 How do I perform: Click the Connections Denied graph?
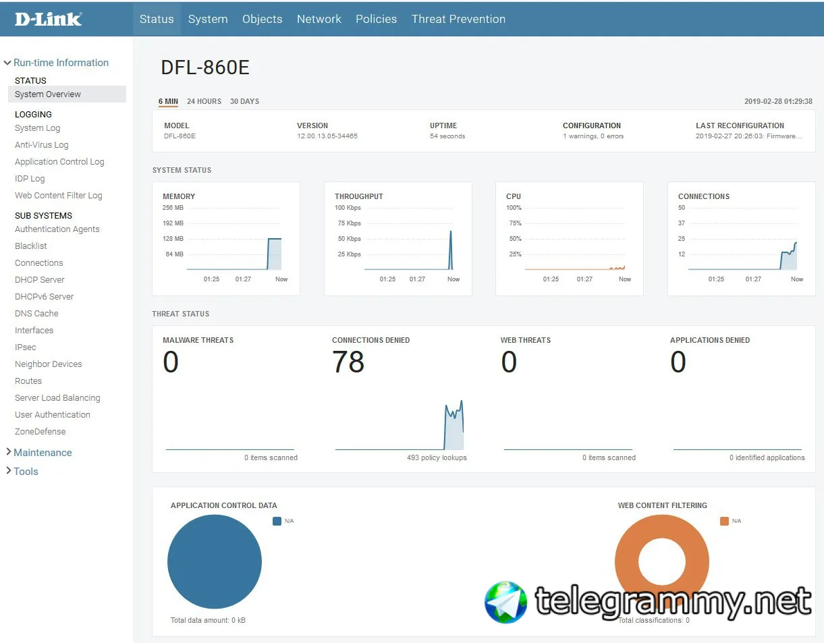pos(400,425)
